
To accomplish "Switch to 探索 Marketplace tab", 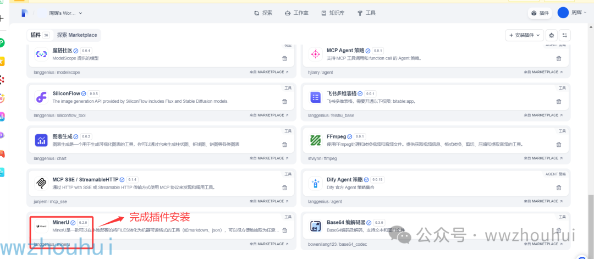I will (x=77, y=35).
